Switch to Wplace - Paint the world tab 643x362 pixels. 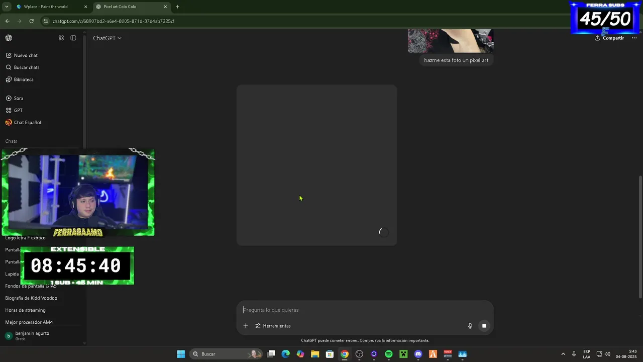click(49, 7)
